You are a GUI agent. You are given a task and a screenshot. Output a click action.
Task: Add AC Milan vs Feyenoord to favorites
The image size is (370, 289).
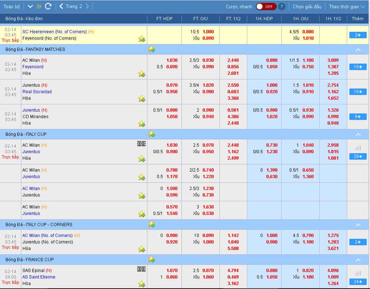pos(142,74)
